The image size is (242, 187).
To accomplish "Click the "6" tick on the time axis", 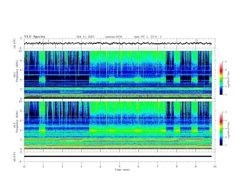I will point(138,167).
